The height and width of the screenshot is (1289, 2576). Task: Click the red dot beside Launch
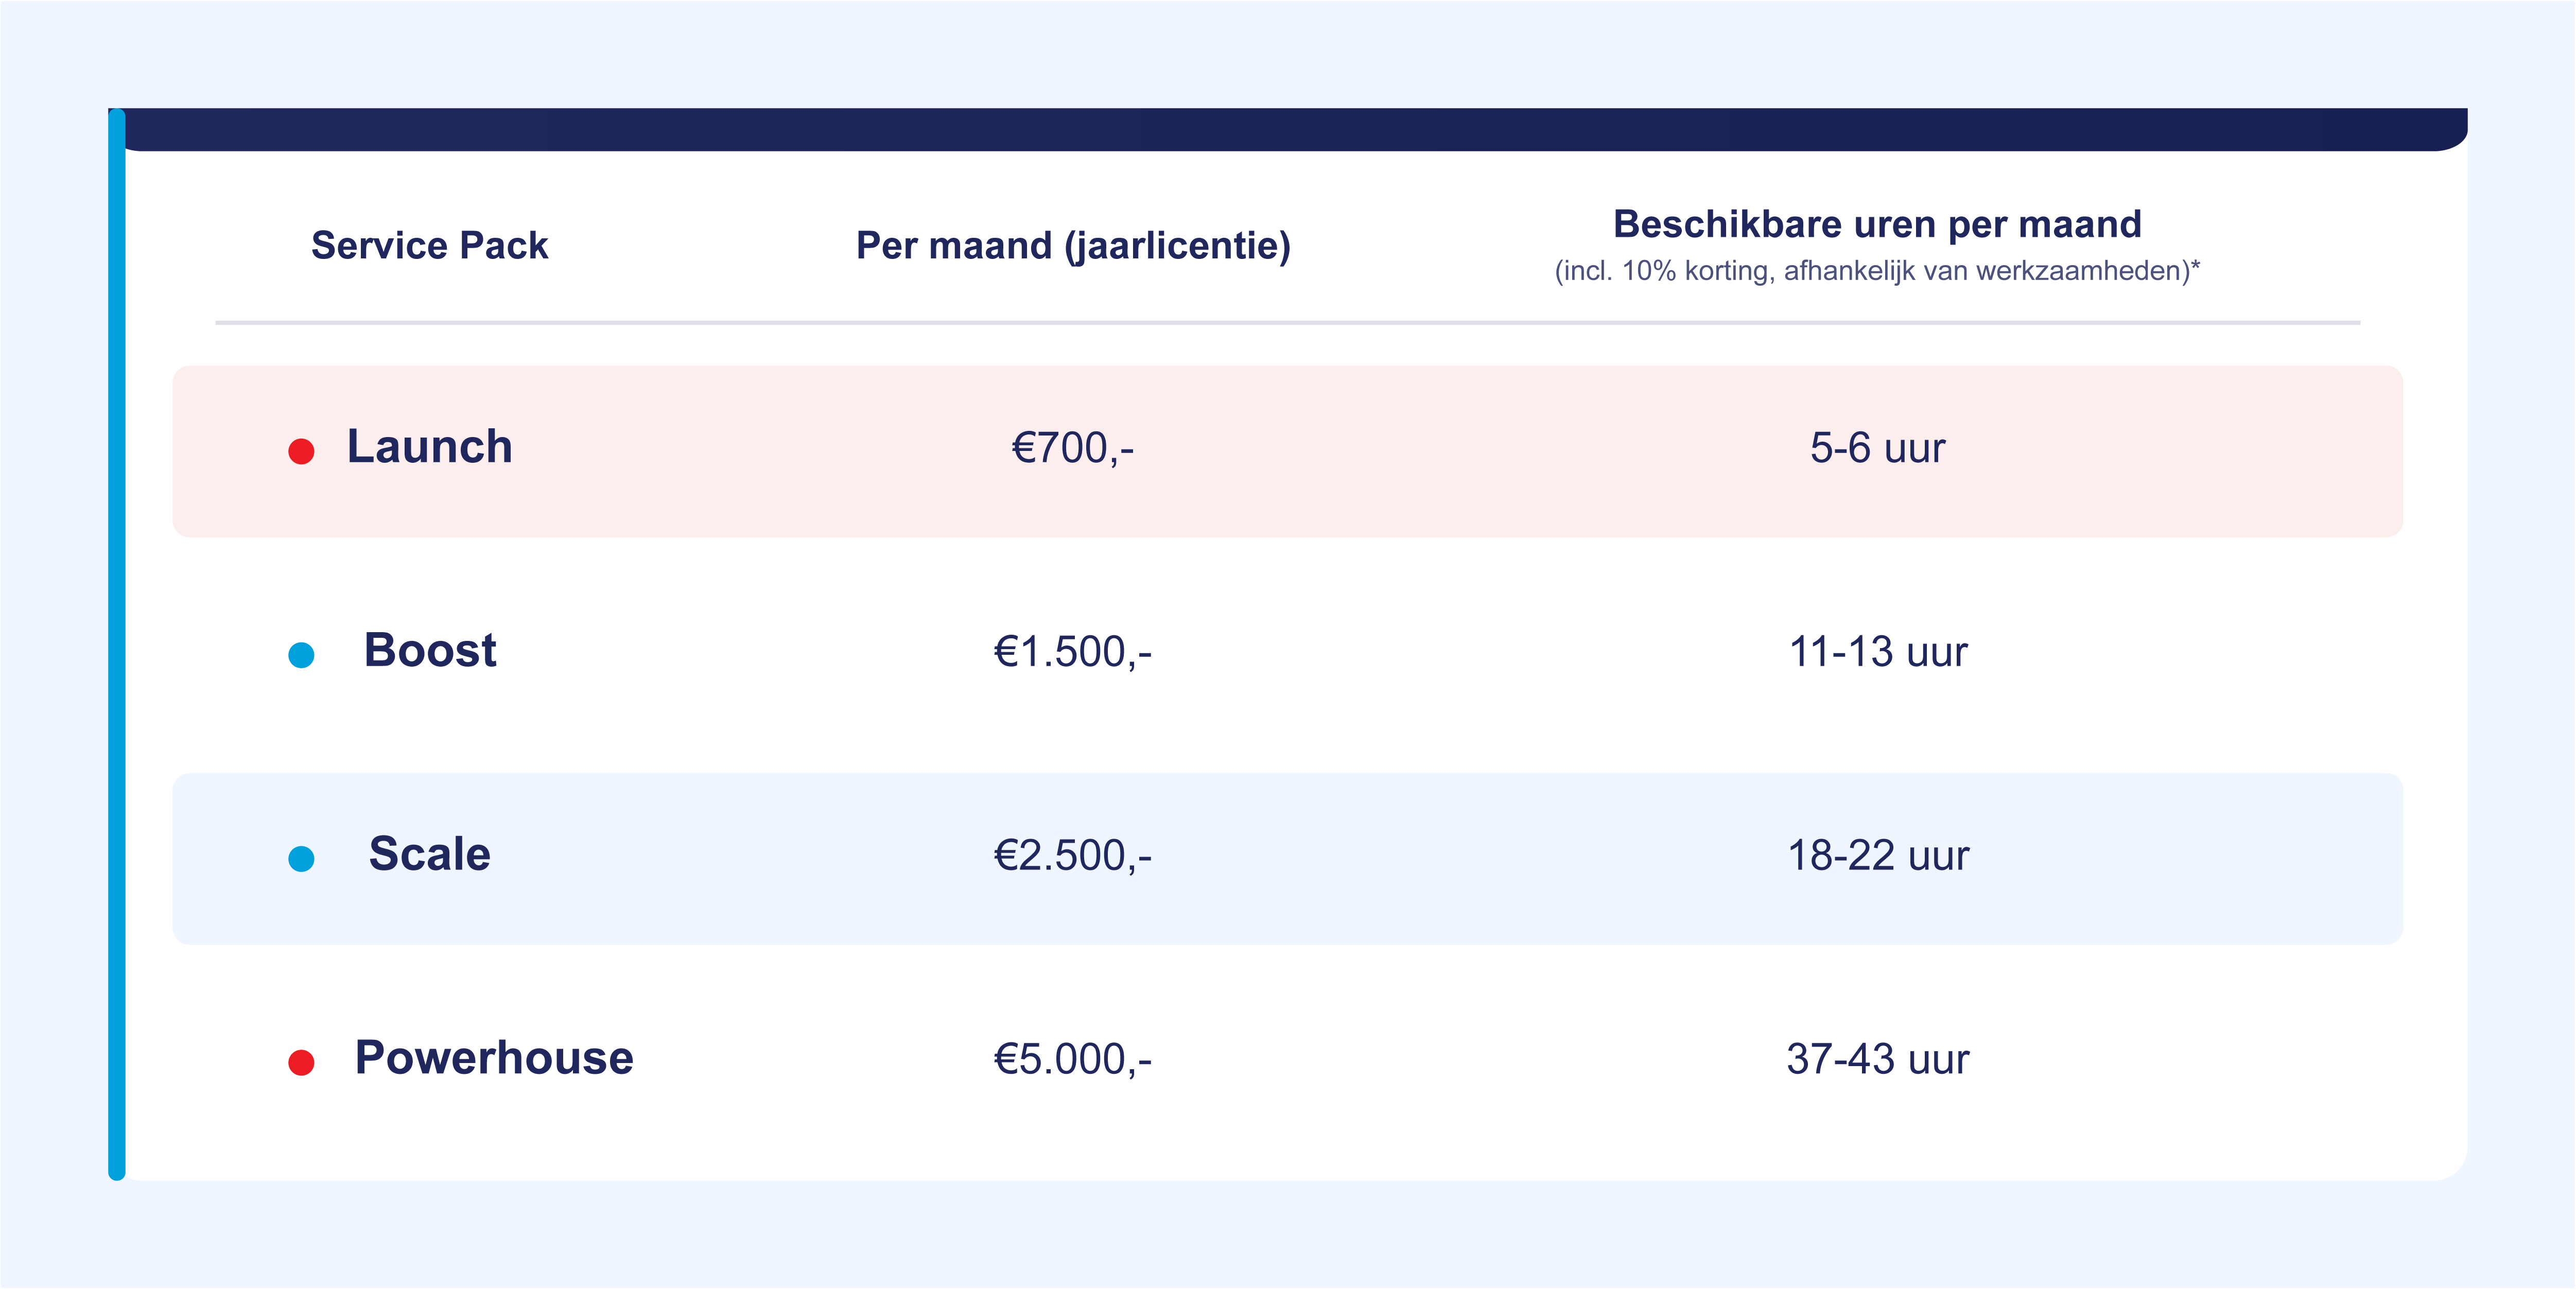(301, 451)
